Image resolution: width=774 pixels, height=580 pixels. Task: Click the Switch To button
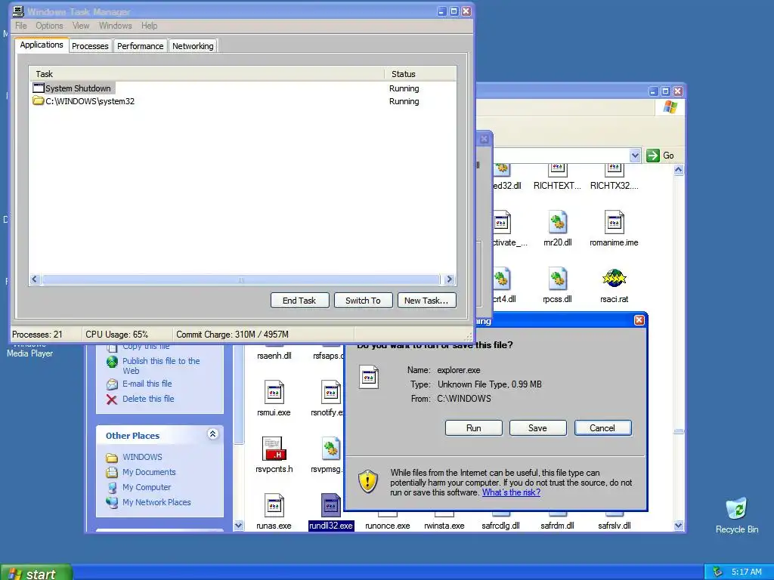point(364,301)
